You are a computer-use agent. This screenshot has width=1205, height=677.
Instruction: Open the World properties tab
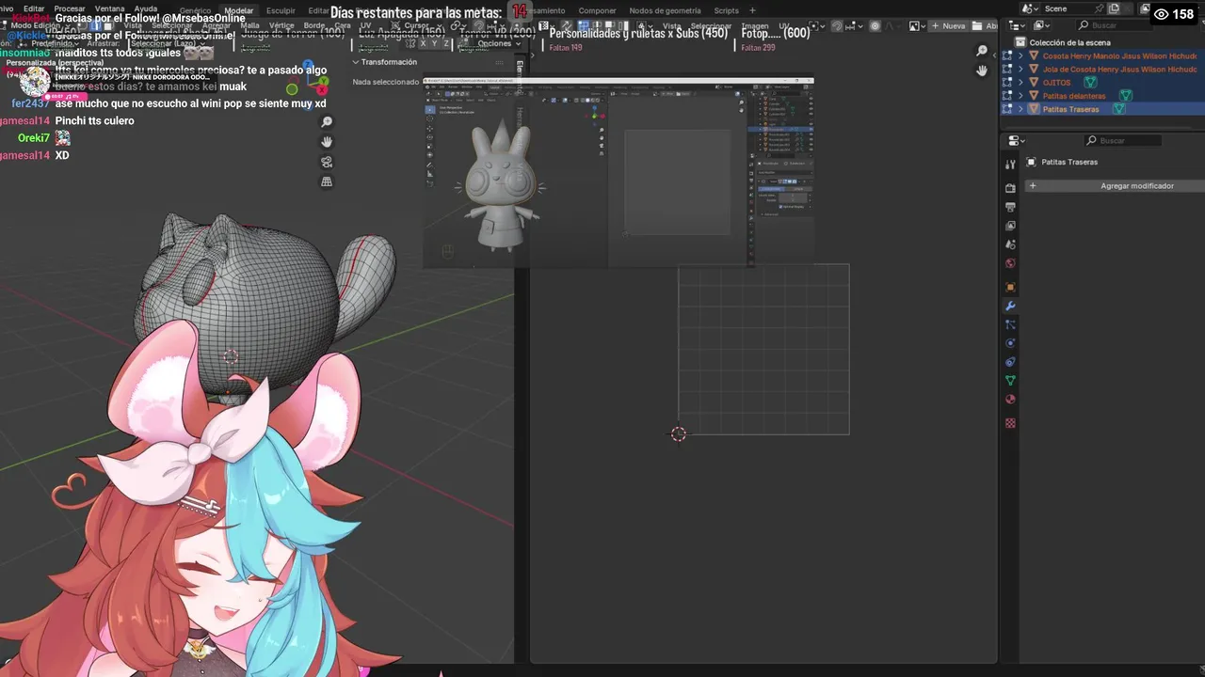pyautogui.click(x=1010, y=263)
